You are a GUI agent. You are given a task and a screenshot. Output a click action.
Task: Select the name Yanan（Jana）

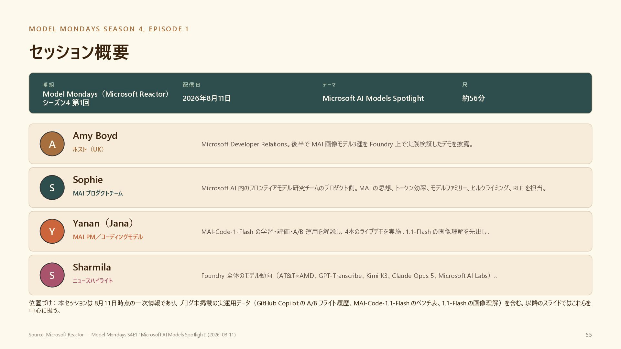[103, 223]
